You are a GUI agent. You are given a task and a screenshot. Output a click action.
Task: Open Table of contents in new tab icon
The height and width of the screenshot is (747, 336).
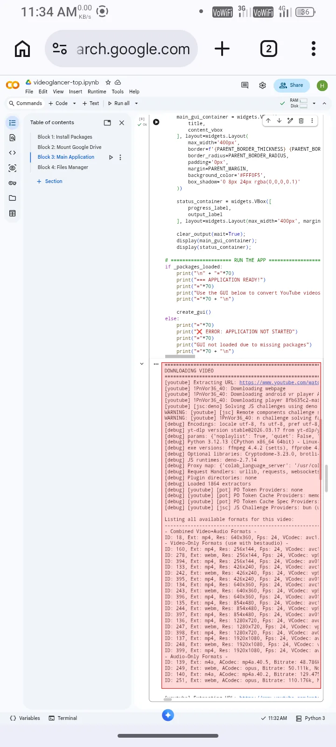107,122
